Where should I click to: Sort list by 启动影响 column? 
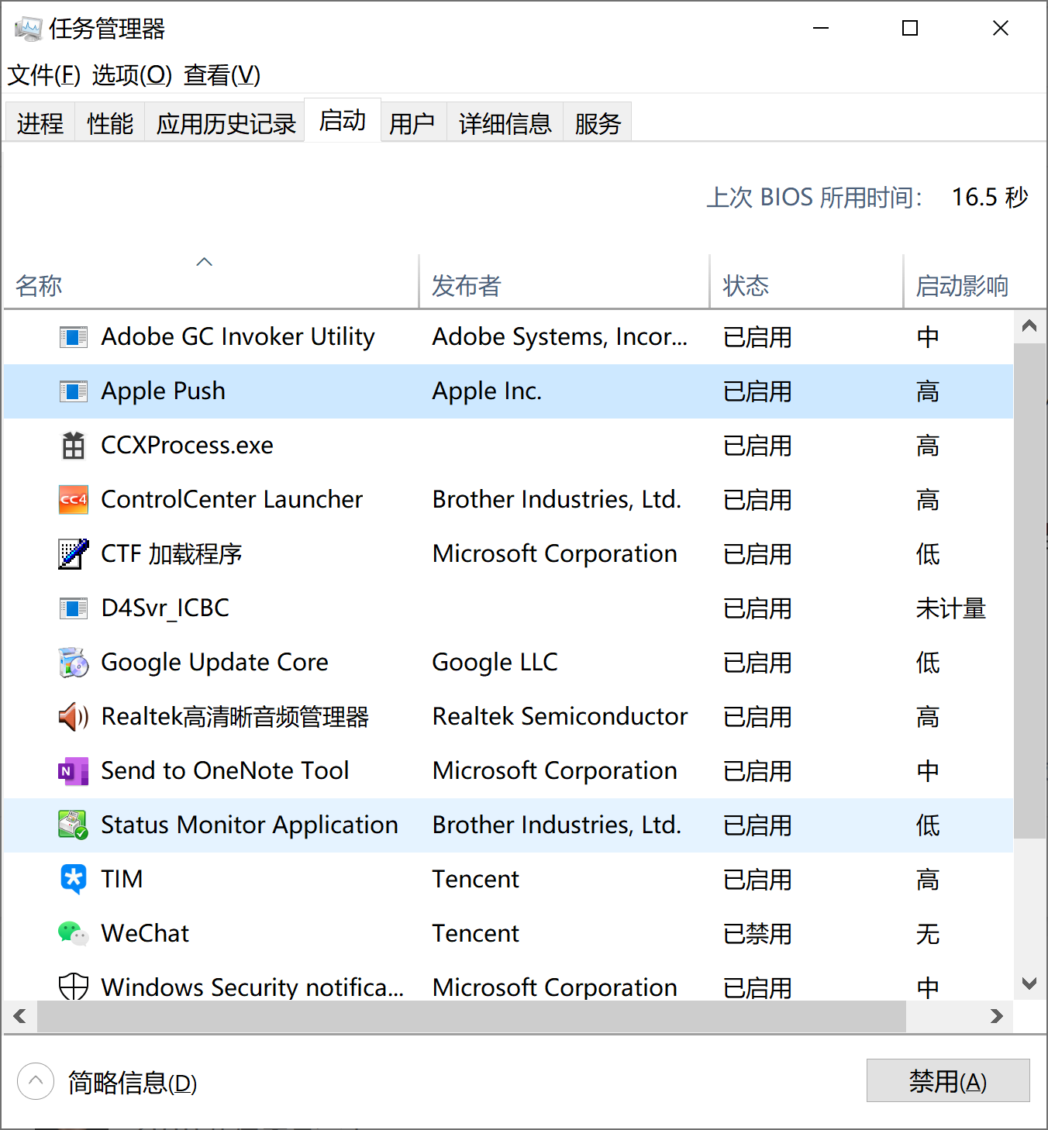click(962, 286)
